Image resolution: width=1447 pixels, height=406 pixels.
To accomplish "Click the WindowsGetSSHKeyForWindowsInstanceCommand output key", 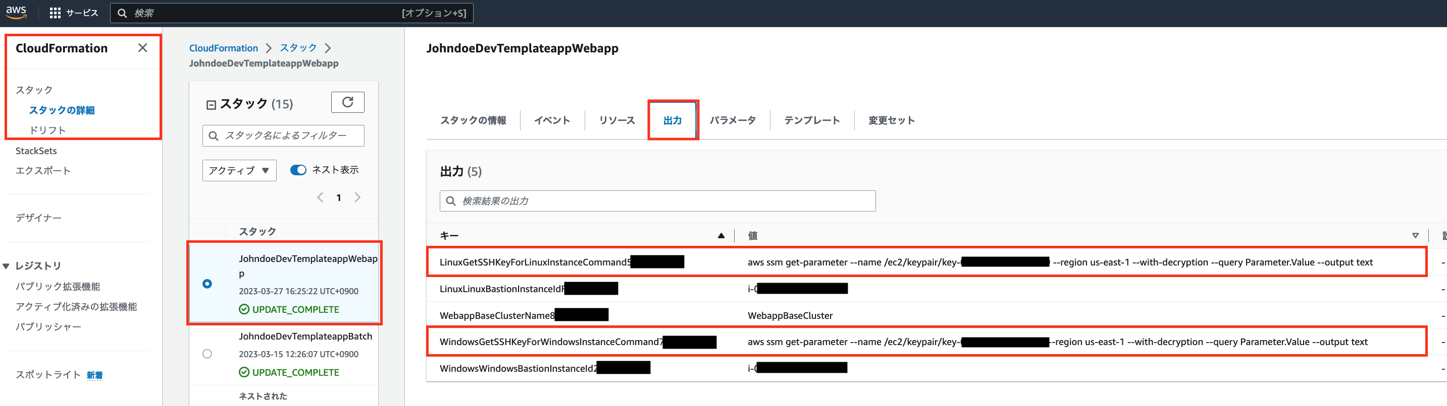I will coord(552,342).
